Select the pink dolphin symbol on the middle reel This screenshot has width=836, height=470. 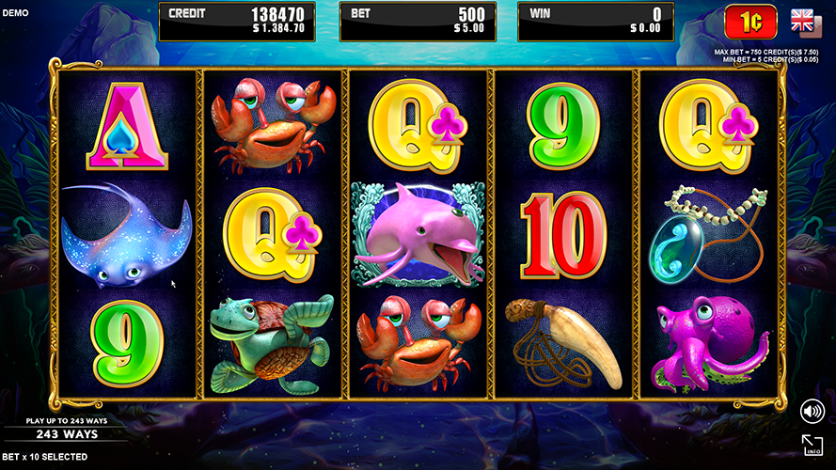(418, 234)
